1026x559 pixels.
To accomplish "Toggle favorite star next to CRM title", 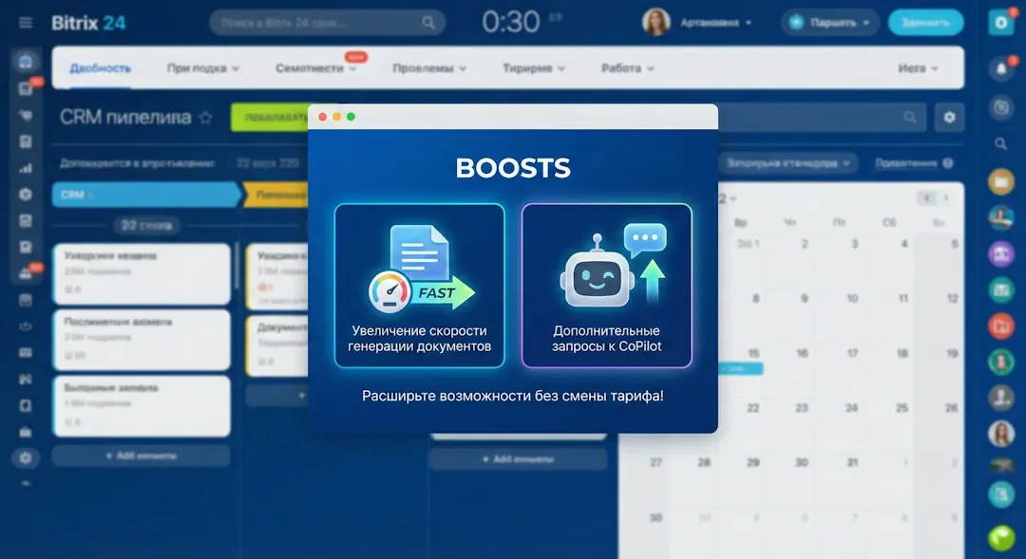I will point(206,118).
